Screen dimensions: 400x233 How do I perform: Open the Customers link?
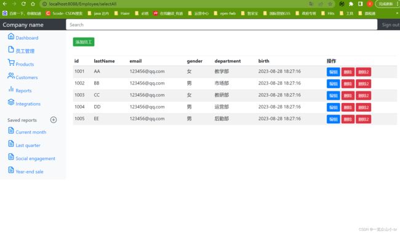[26, 77]
